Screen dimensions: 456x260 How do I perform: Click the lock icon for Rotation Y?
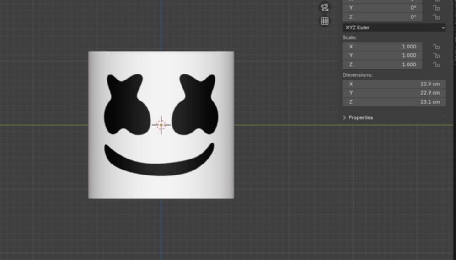[x=436, y=8]
